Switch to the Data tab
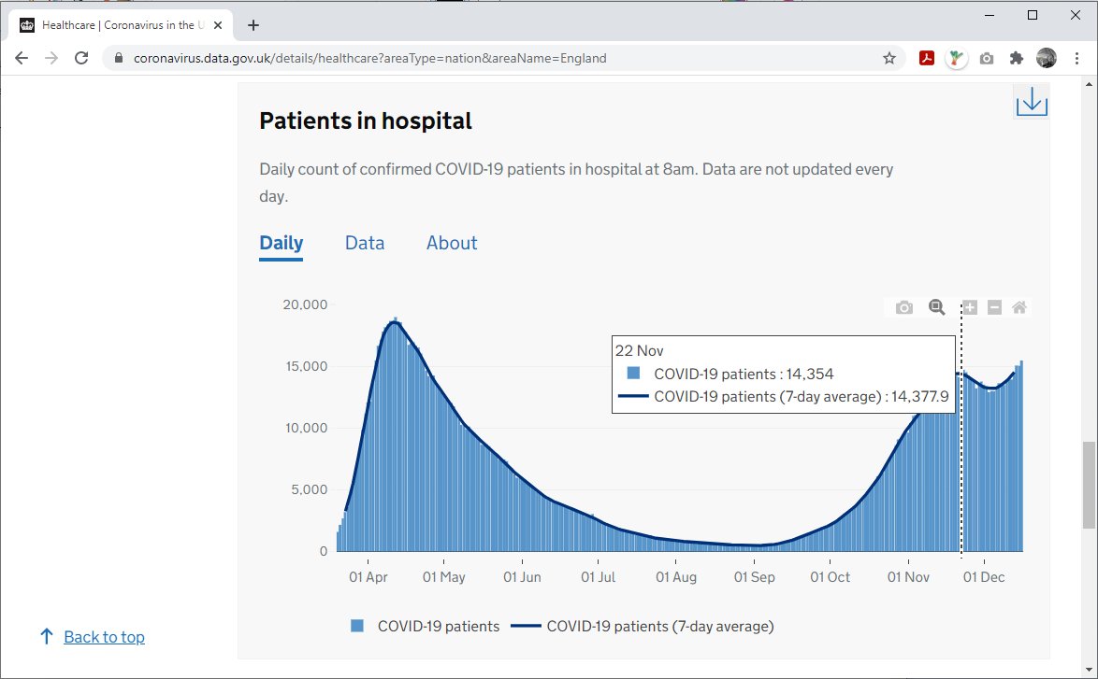The image size is (1098, 679). pos(364,243)
